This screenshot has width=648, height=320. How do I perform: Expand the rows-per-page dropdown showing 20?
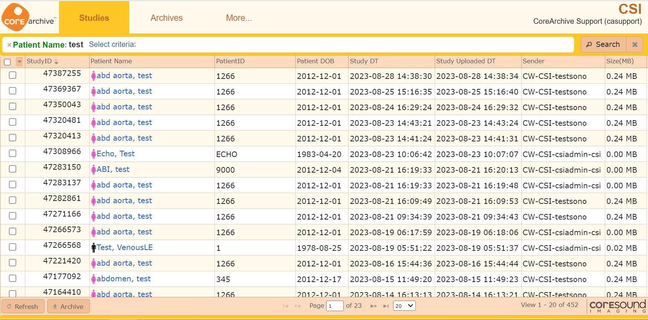(404, 306)
